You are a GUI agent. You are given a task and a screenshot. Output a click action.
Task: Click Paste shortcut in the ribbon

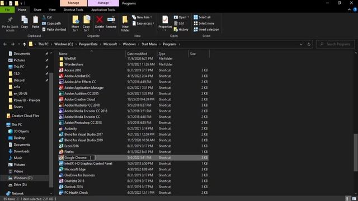point(54,30)
